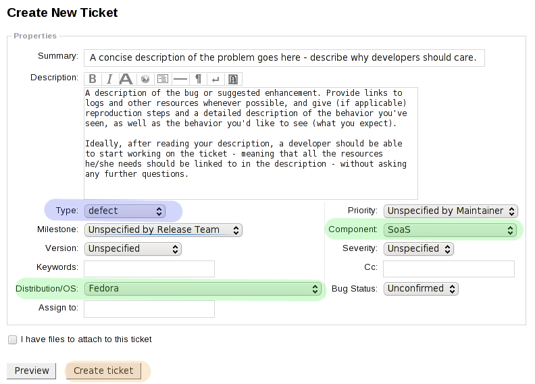Open the Bug Status dropdown showing 'Unconfirmed'
Viewport: 535px width, 384px height.
click(421, 289)
